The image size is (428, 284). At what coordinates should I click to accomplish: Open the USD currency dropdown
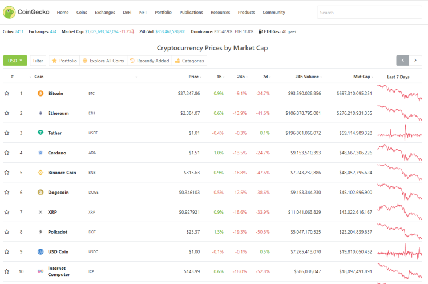tap(15, 61)
